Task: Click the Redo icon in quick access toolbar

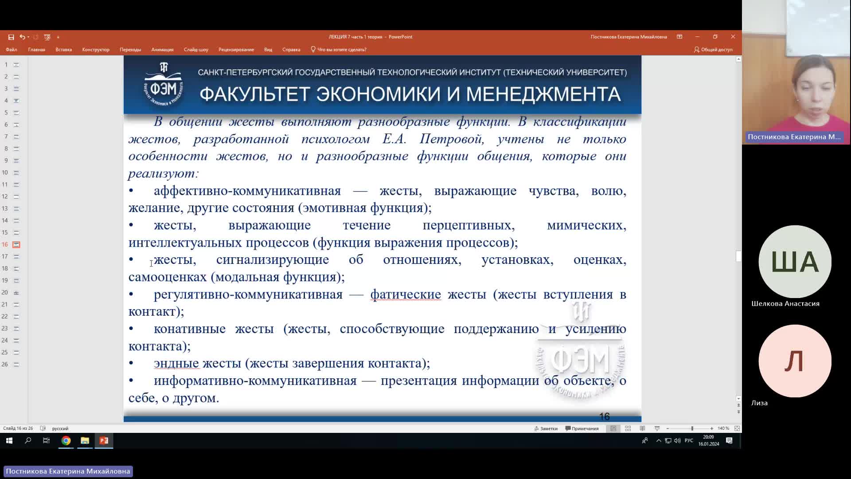Action: 36,37
